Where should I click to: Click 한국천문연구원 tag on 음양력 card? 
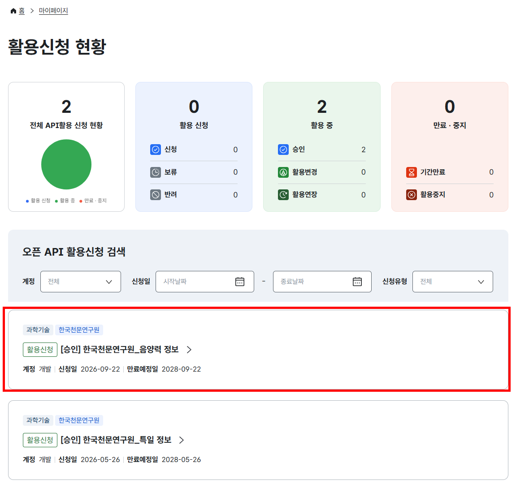[x=79, y=330]
